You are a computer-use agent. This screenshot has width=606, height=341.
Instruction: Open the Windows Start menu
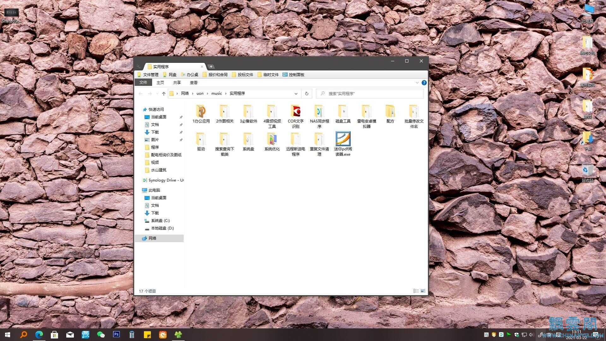(8, 334)
